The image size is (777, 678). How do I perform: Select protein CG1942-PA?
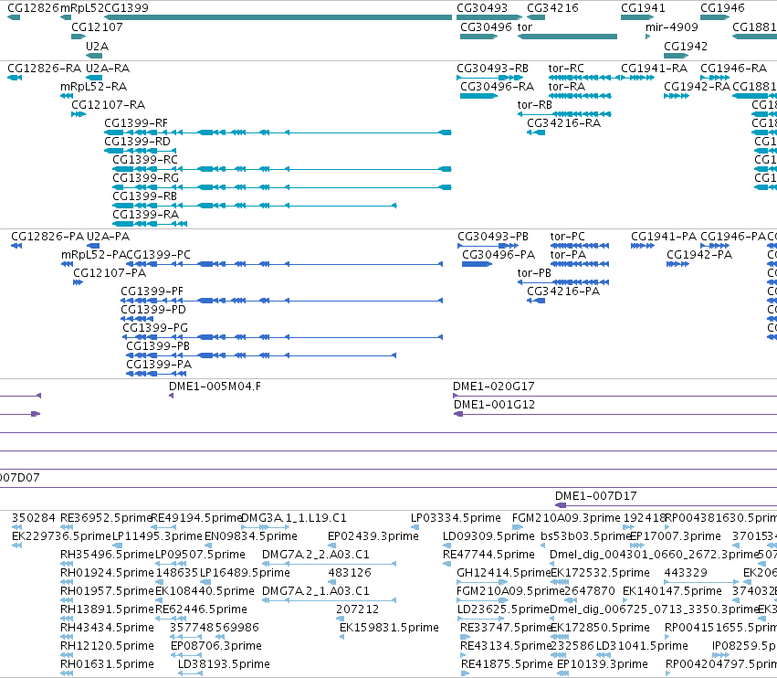click(677, 264)
